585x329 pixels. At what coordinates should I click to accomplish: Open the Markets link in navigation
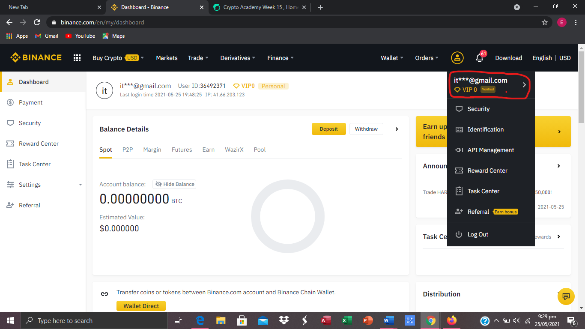(x=167, y=58)
